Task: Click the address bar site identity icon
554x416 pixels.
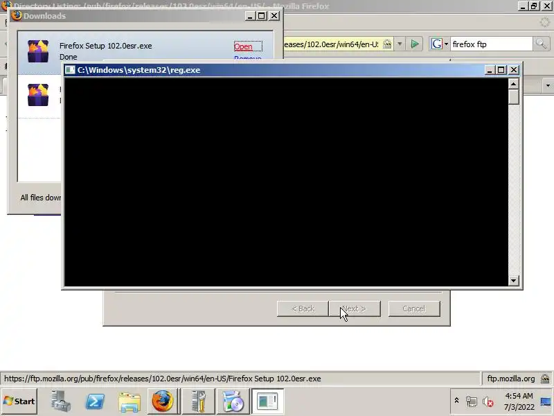Action: coord(387,44)
